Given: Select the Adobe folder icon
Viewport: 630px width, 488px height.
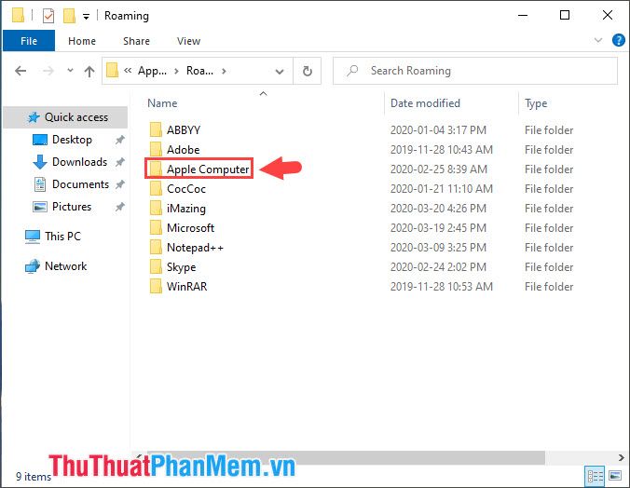Looking at the screenshot, I should 156,149.
